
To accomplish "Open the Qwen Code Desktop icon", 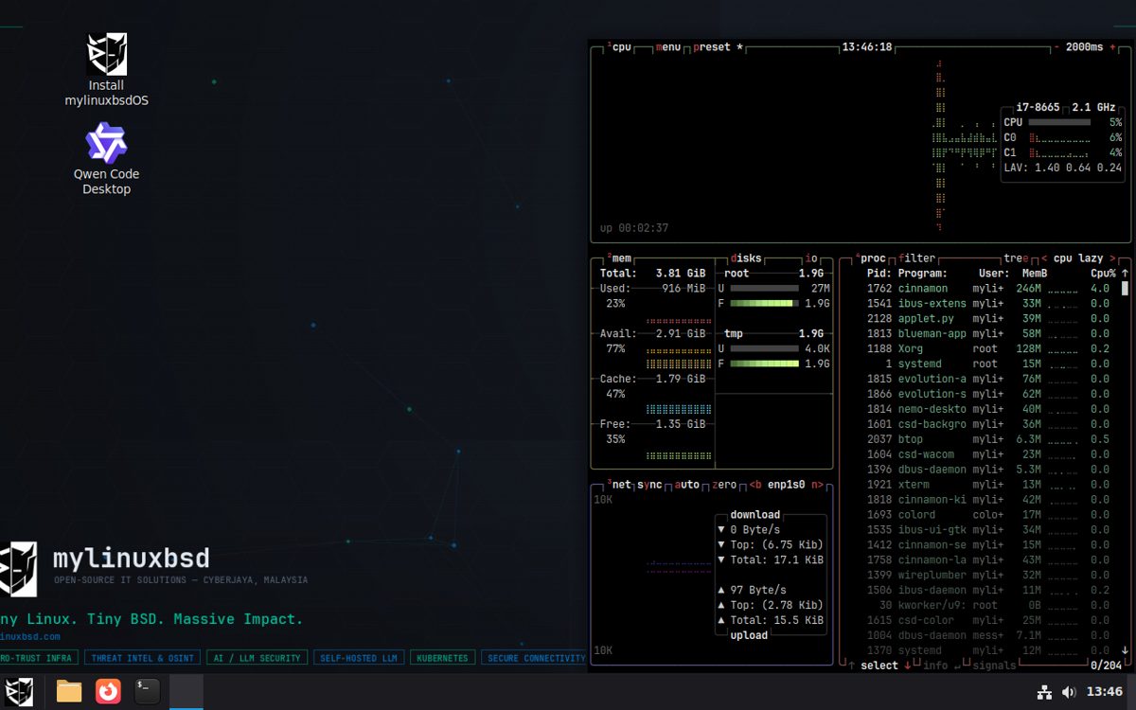I will click(106, 159).
